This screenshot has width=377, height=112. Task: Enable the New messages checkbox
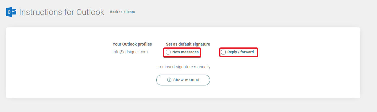coord(168,52)
